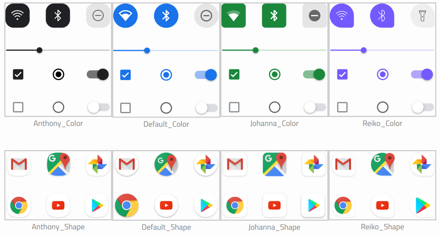Select the filled radio button in Johanna_Color theme
This screenshot has height=234, width=441.
pos(274,75)
